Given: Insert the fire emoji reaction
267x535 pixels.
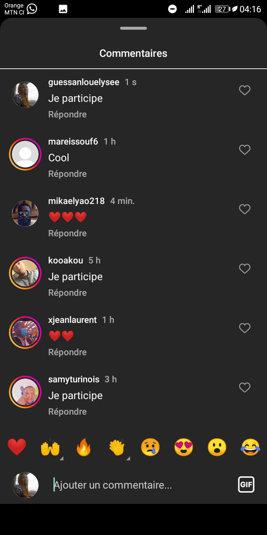Looking at the screenshot, I should tap(83, 447).
